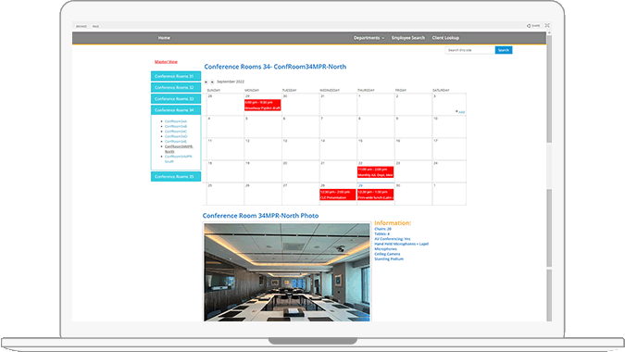625x352 pixels.
Task: Click the page vertical scrollbar
Action: point(549,178)
